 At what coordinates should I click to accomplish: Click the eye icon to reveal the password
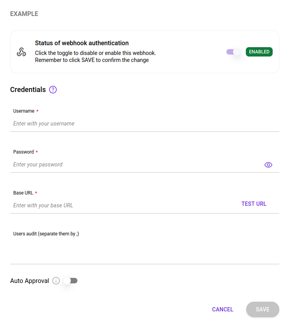[268, 164]
